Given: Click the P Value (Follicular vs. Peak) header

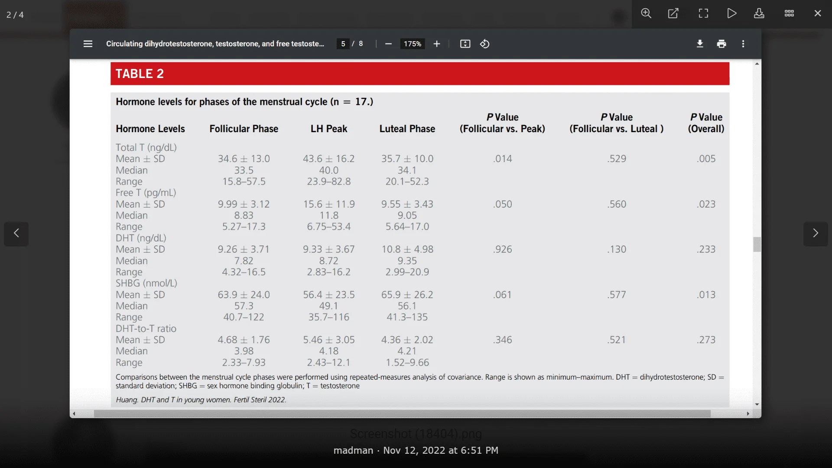Looking at the screenshot, I should (x=503, y=123).
